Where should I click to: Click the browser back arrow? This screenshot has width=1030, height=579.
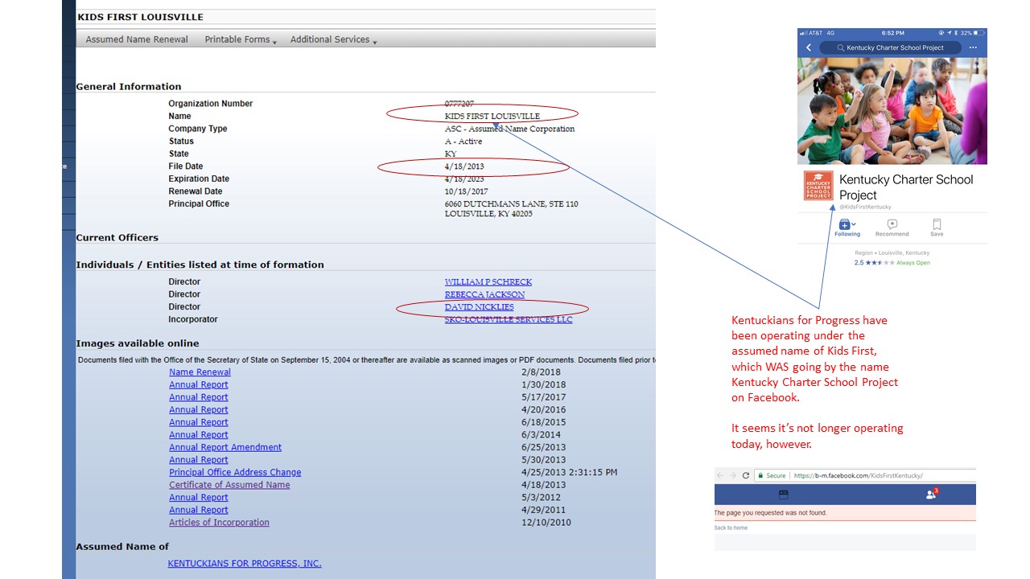(x=720, y=475)
